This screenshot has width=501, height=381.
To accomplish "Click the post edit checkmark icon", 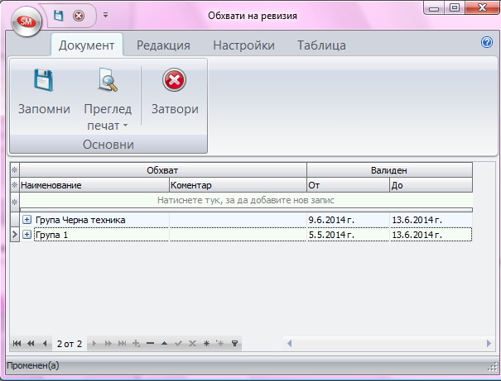I will 178,343.
